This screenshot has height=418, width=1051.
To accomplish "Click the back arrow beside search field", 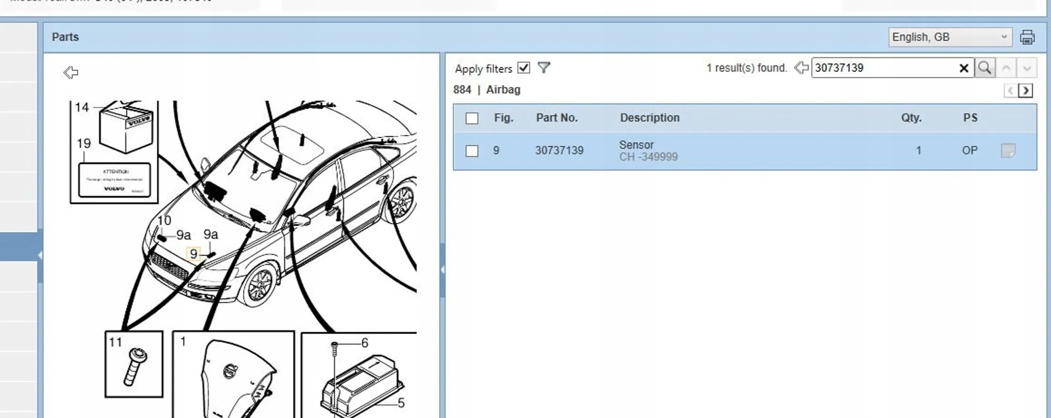I will pos(801,68).
